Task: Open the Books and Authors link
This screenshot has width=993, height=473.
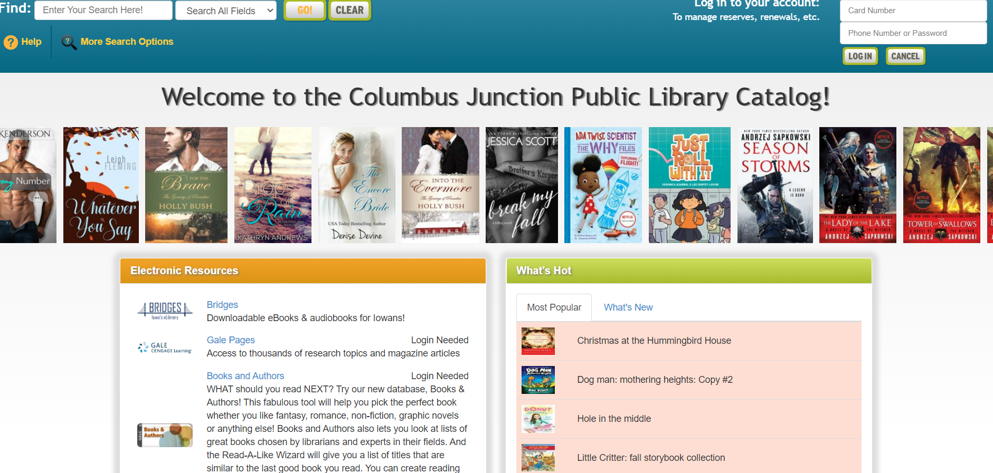Action: point(245,376)
